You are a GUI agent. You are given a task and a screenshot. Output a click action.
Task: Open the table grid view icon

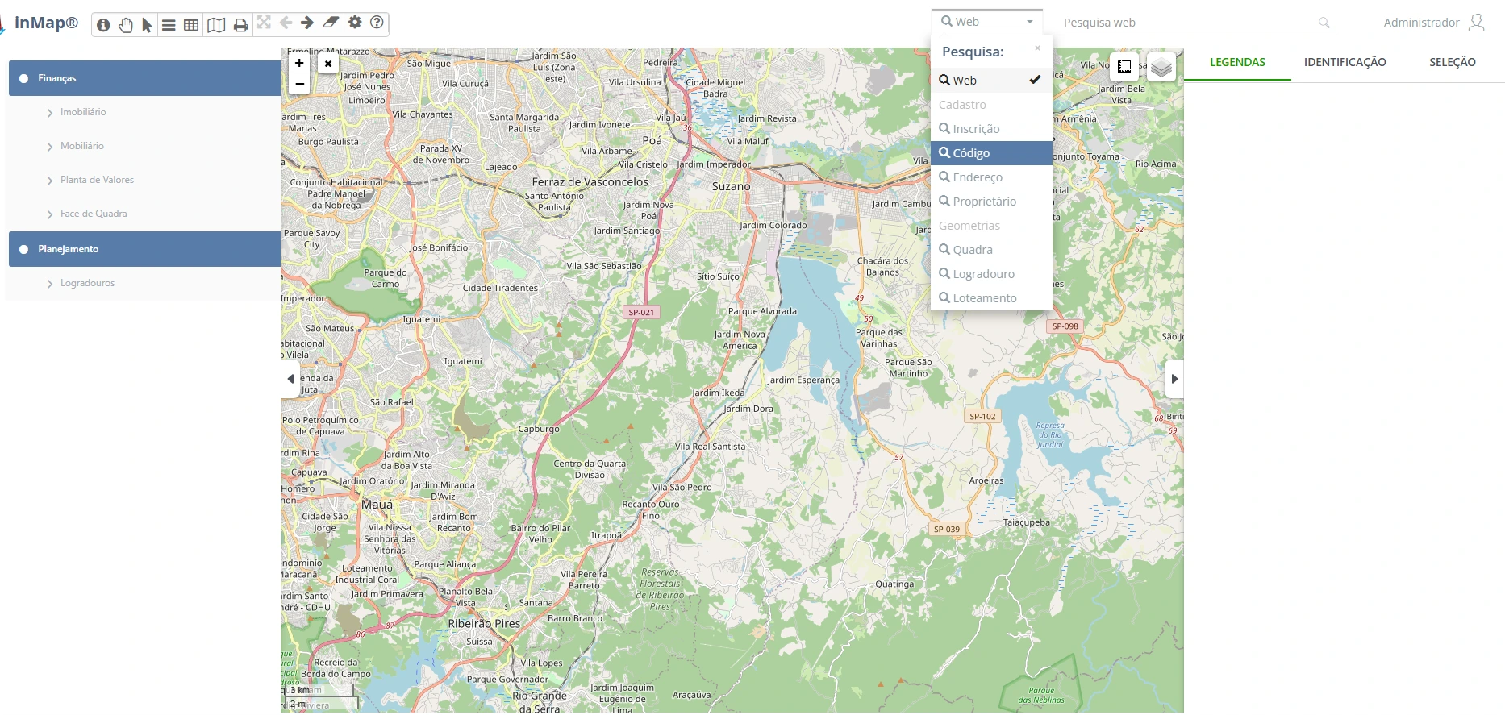pos(191,24)
